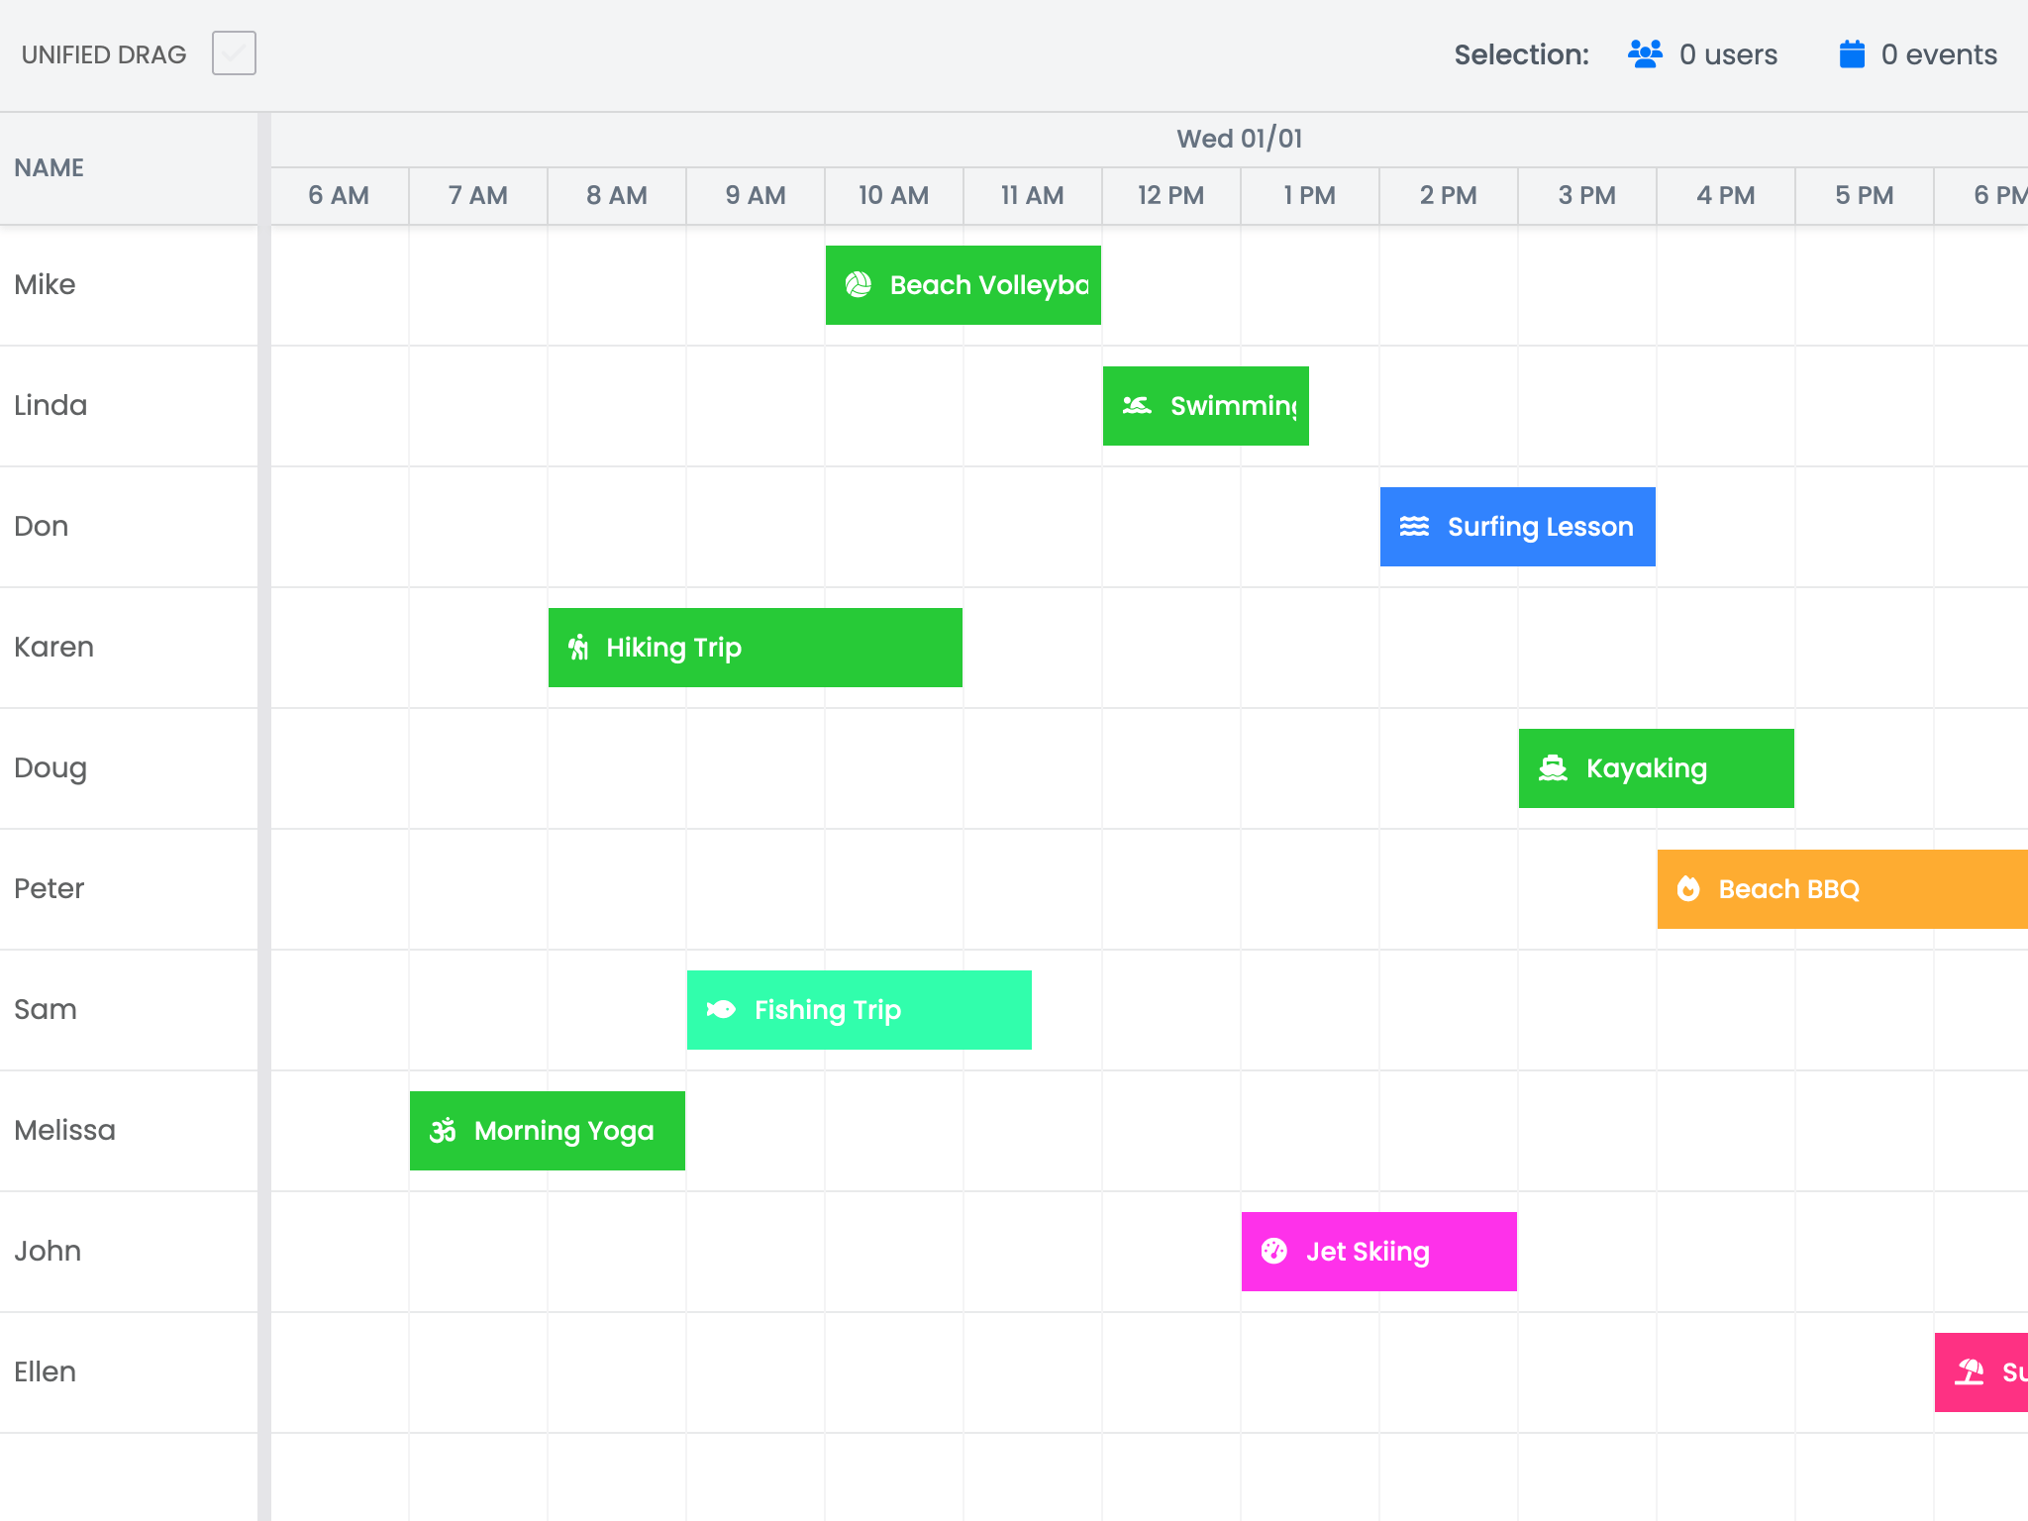Select resource row Sam

point(129,1010)
